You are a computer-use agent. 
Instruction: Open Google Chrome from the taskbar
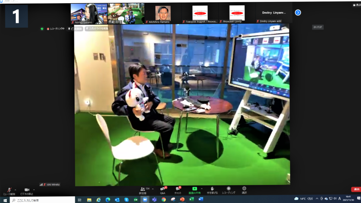click(164, 200)
